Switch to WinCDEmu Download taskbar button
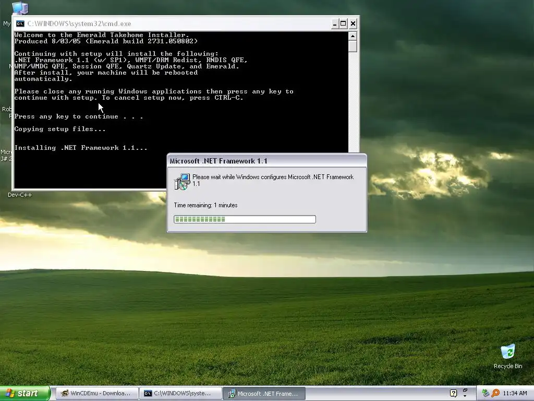The image size is (534, 401). click(96, 394)
